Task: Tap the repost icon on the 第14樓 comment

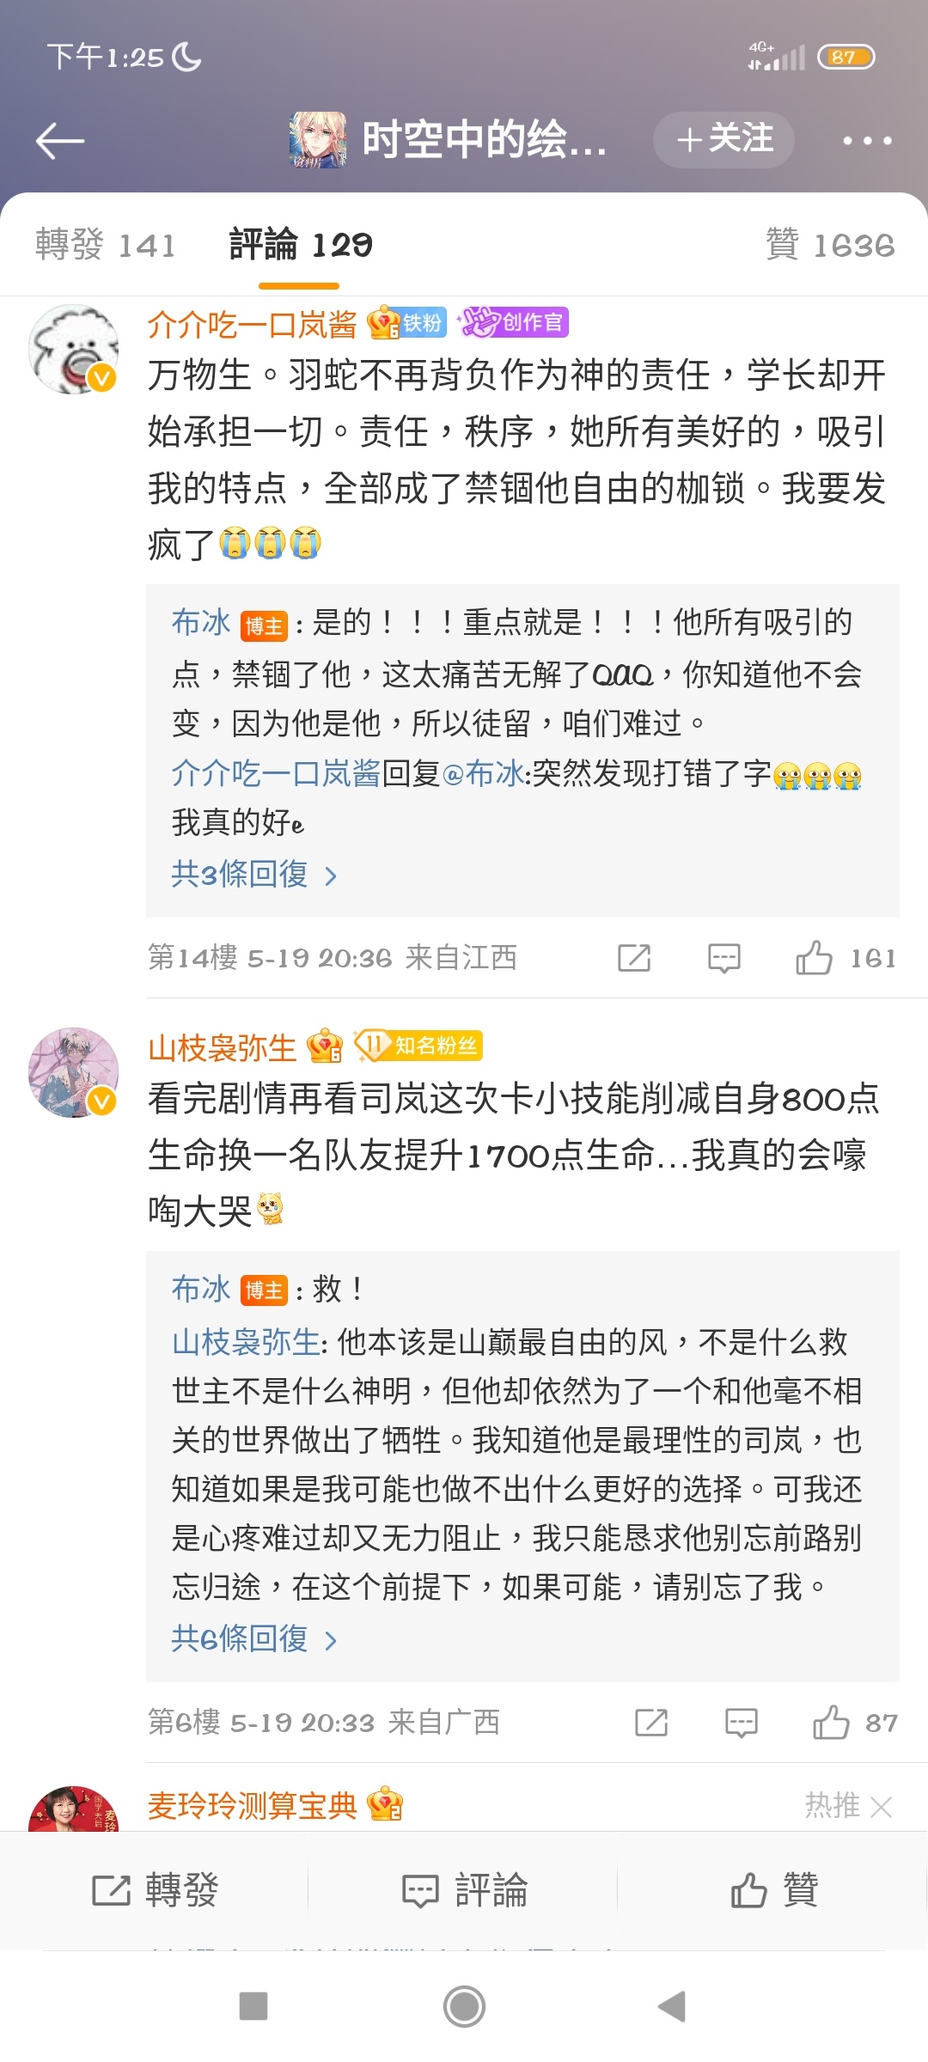Action: tap(634, 958)
